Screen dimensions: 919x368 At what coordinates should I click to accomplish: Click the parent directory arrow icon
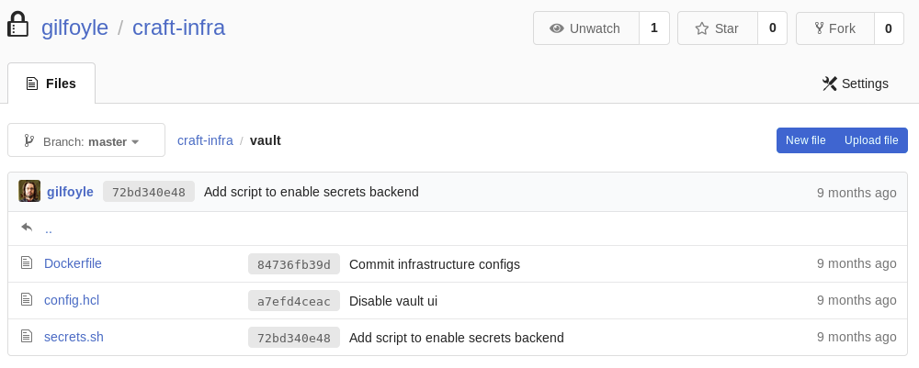27,227
